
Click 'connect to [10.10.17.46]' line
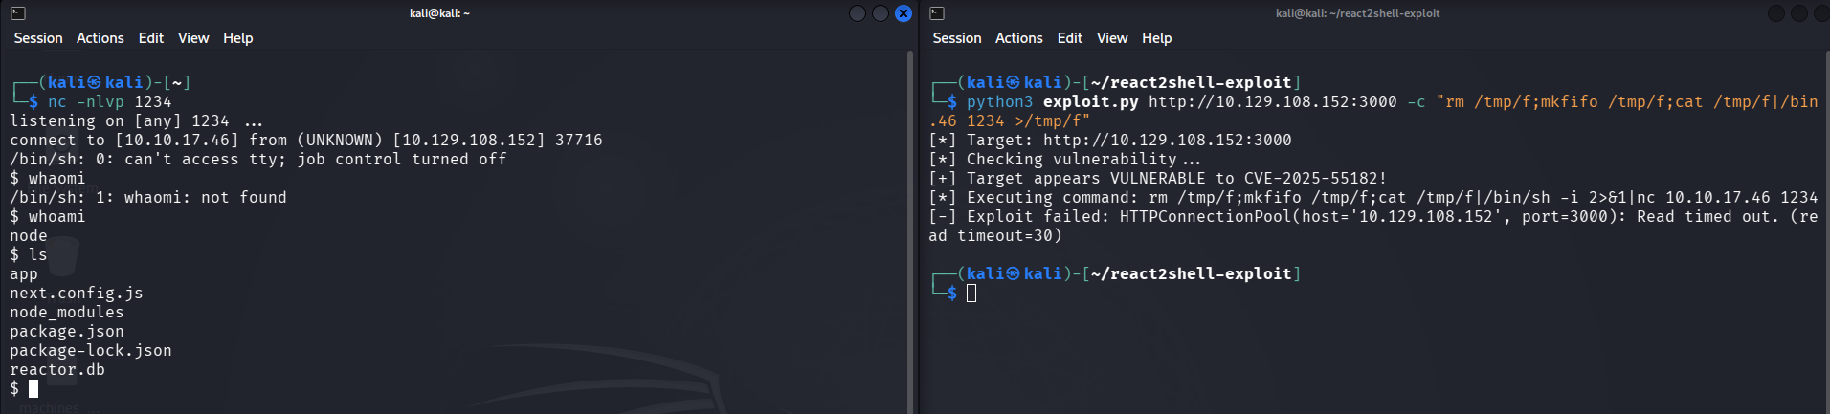(306, 141)
